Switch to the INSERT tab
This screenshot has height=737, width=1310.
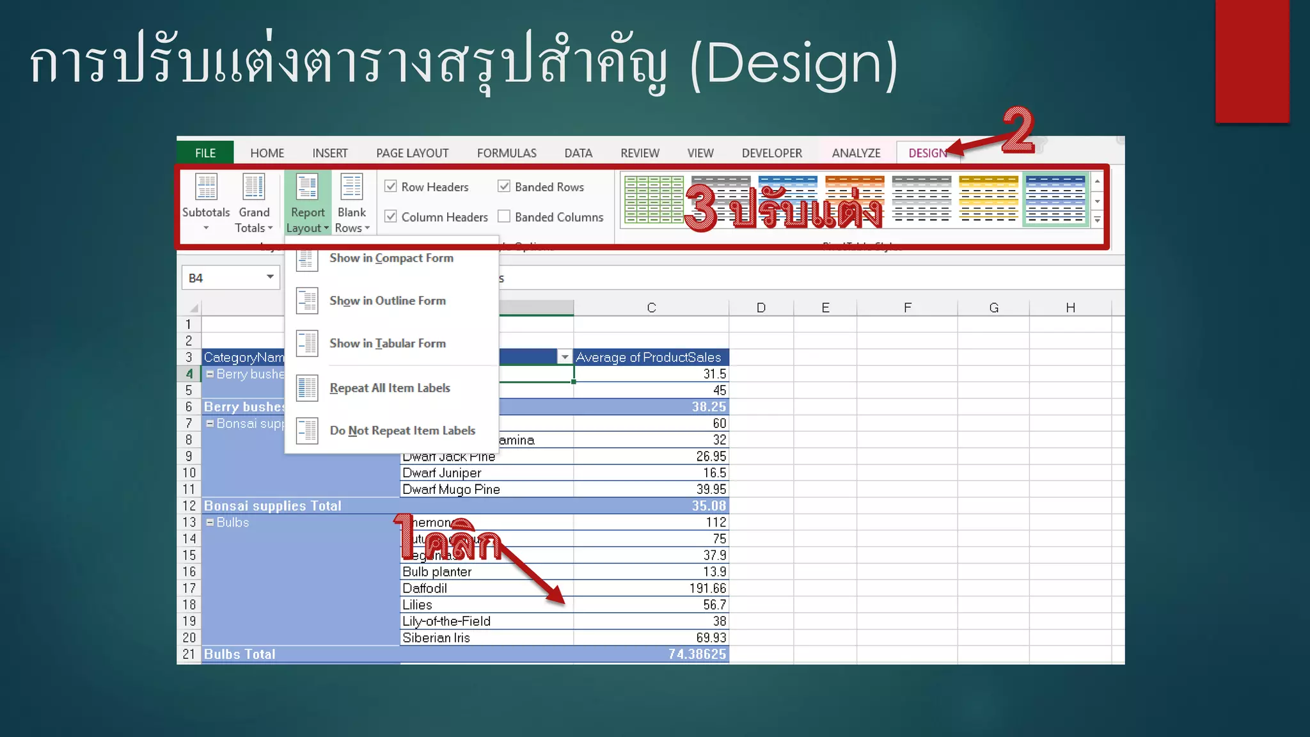330,153
